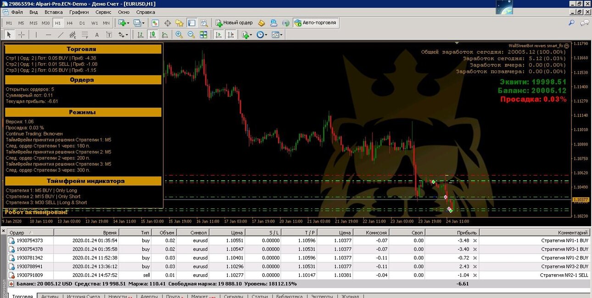Viewport: 592px width, 298px height.
Task: Select the text tool A
Action: (97, 34)
